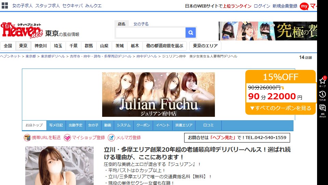The height and width of the screenshot is (185, 328).
Task: Open スタッフ求人 link in top bar
Action: pos(47,6)
